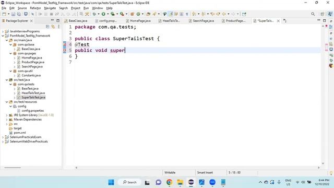Expand JRE System Library node

pyautogui.click(x=7, y=115)
